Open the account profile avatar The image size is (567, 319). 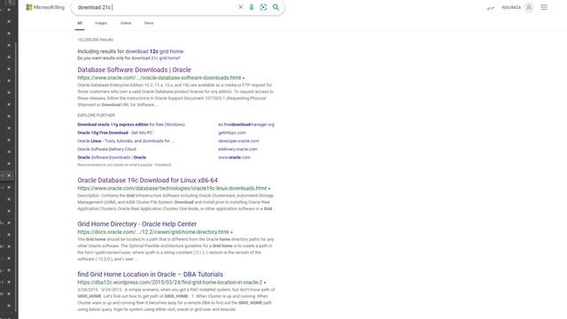tap(529, 7)
